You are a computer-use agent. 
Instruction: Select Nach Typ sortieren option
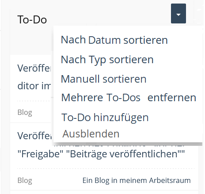coord(107,60)
